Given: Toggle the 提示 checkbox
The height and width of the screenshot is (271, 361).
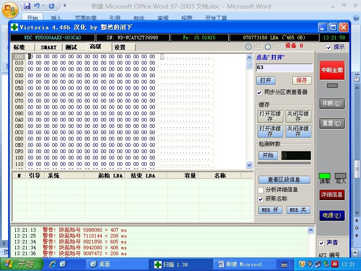Looking at the screenshot, I should [x=329, y=47].
